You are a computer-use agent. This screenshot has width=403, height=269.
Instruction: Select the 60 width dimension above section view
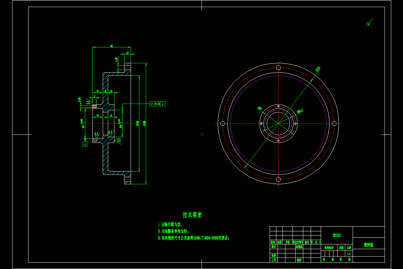coord(111,46)
